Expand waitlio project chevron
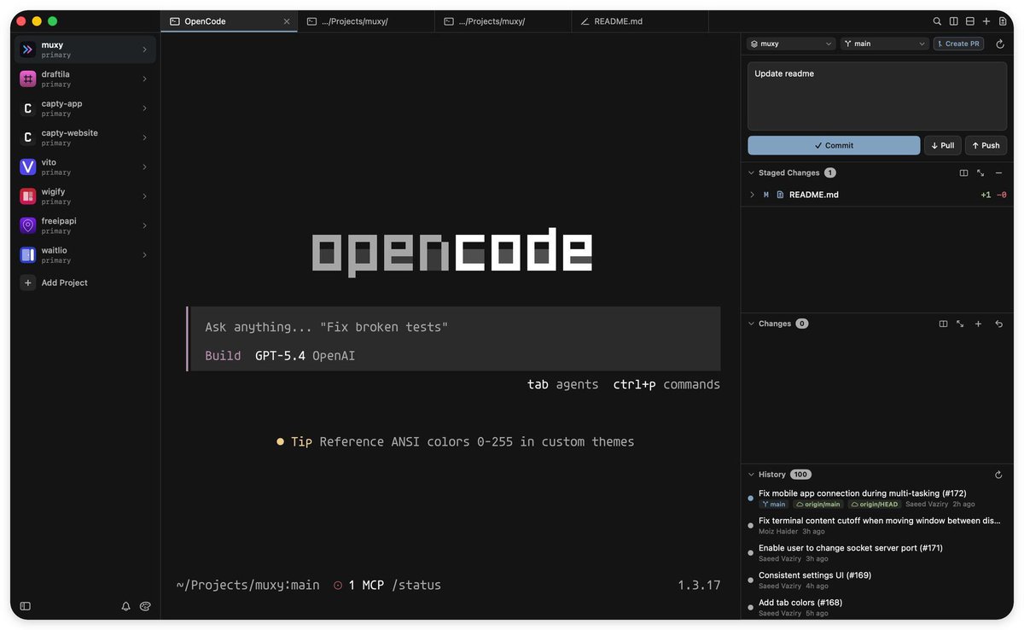1024x630 pixels. pos(144,254)
